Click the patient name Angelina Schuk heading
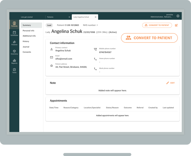Viewport: 191px width, 156px height. pyautogui.click(x=67, y=31)
